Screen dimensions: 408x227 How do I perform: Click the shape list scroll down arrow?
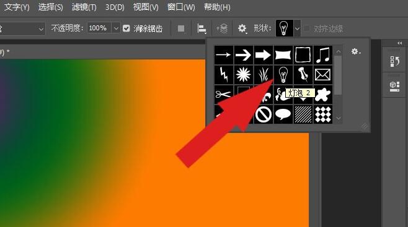point(339,118)
